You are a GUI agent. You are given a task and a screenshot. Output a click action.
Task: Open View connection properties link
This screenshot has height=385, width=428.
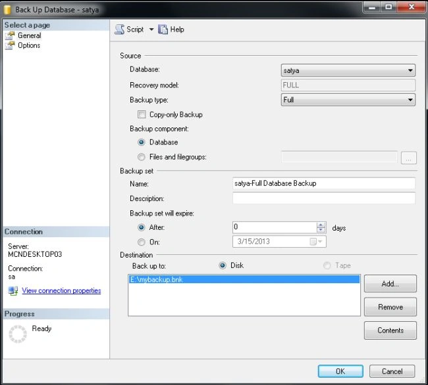pos(61,290)
